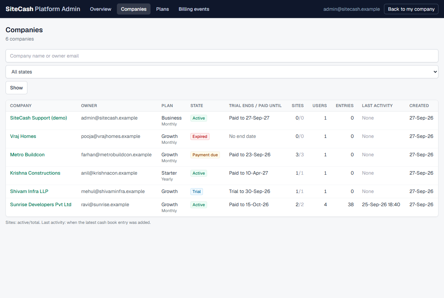Focus the company name or owner email search field
The height and width of the screenshot is (298, 444).
point(222,56)
